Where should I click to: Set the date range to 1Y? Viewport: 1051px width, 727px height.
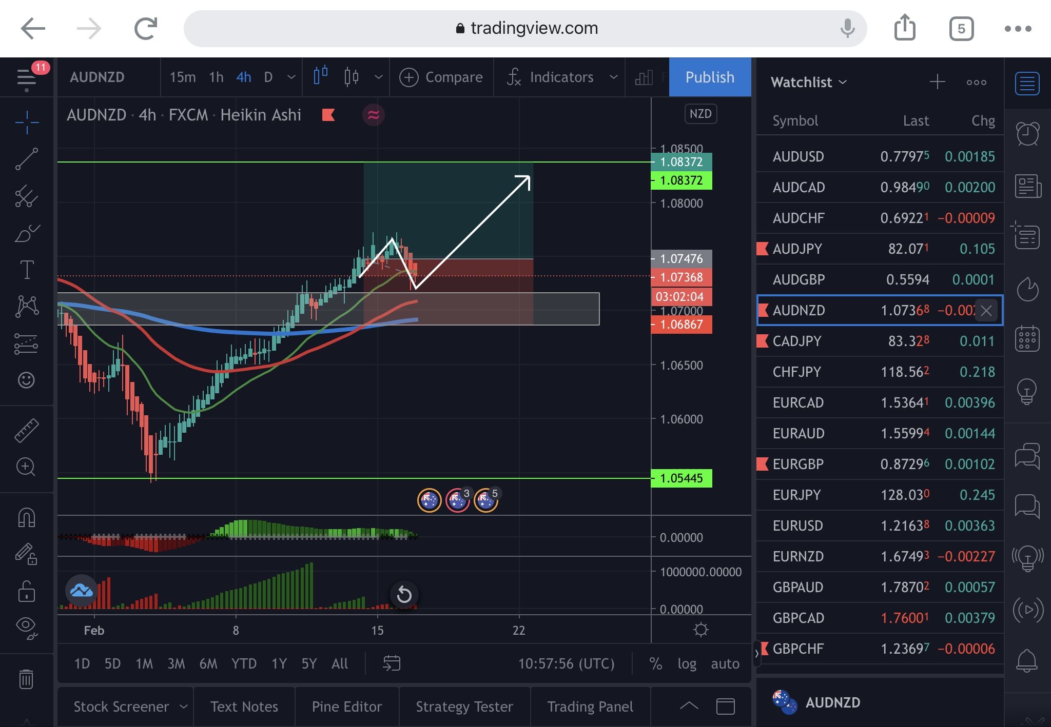[x=279, y=664]
